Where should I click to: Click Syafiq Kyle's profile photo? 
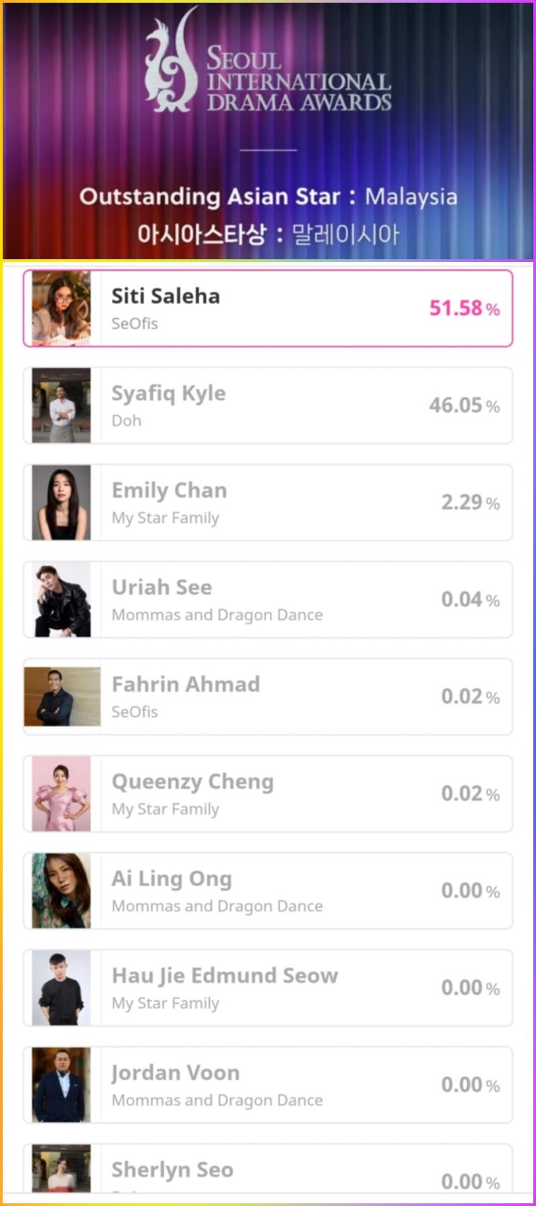(62, 405)
